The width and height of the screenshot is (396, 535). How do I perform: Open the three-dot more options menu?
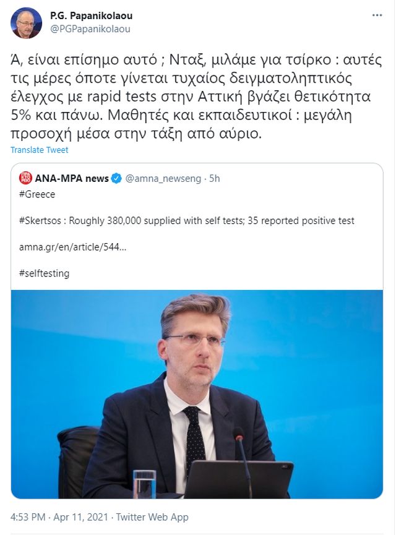coord(377,15)
